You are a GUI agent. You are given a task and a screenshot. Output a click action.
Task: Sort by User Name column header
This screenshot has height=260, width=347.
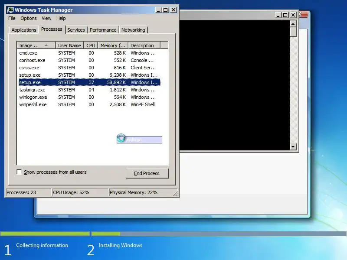(x=69, y=45)
